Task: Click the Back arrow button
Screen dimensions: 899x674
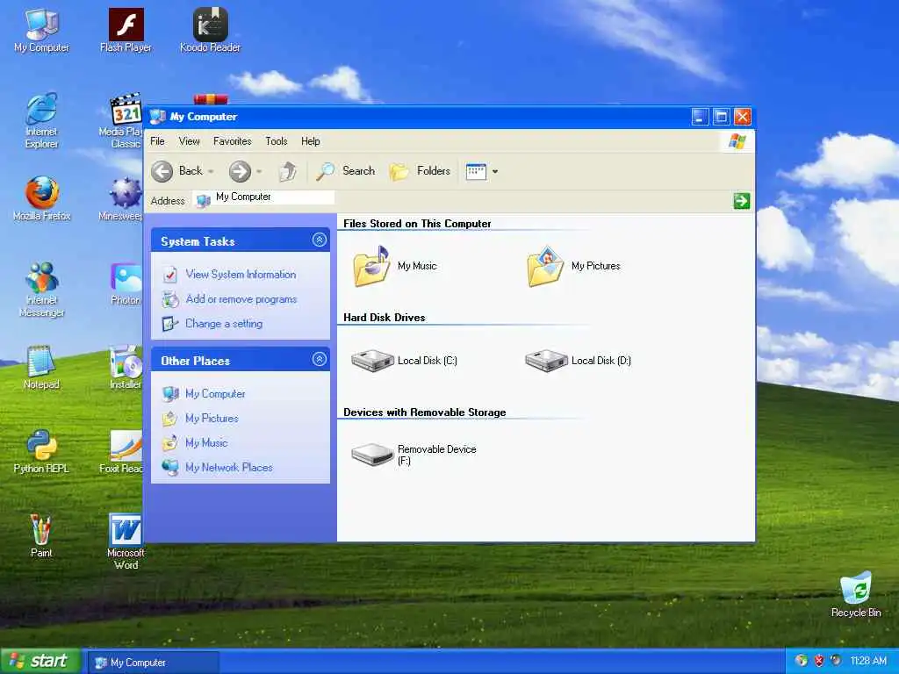Action: click(x=162, y=171)
